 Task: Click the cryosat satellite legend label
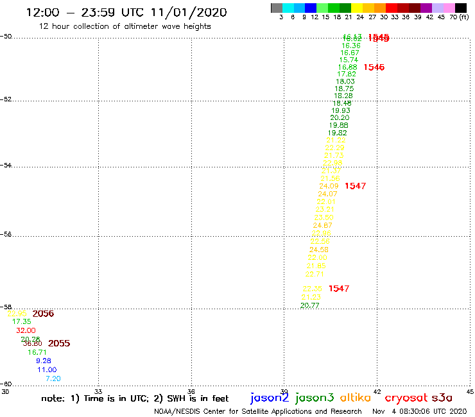point(406,398)
